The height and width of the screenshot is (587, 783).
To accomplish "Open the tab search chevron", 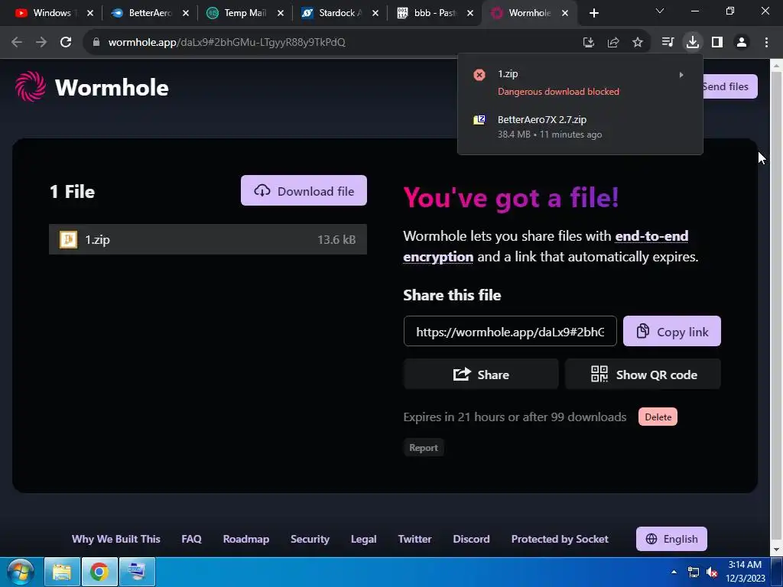I will [660, 11].
